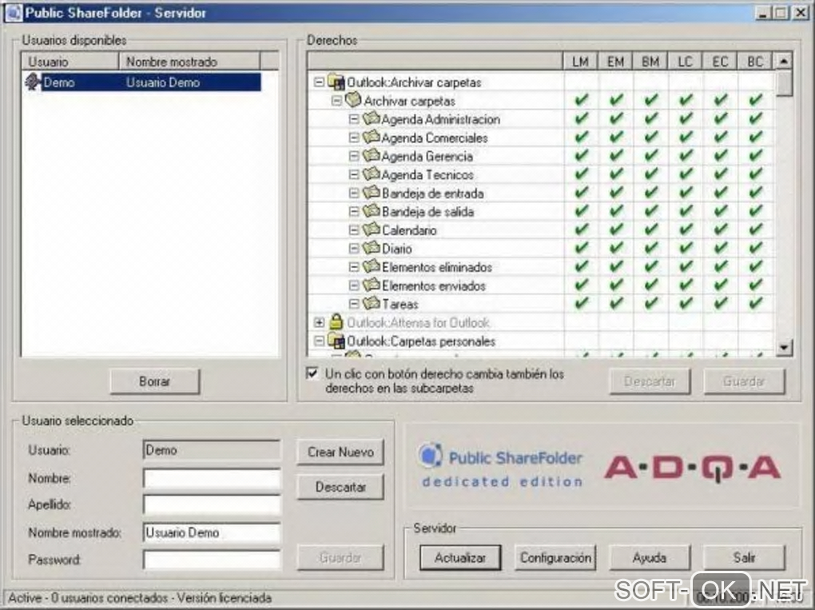Click the Elementos eliminados folder icon
The width and height of the screenshot is (815, 610).
371,267
